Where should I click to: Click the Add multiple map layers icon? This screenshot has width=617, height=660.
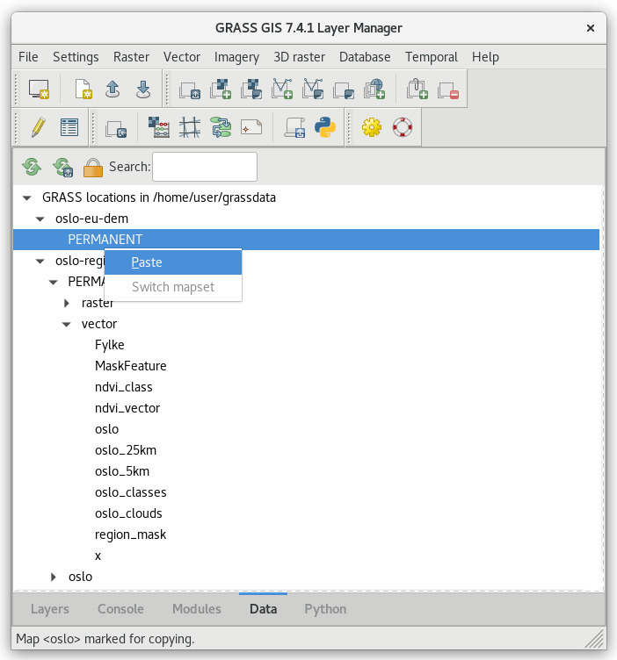190,90
